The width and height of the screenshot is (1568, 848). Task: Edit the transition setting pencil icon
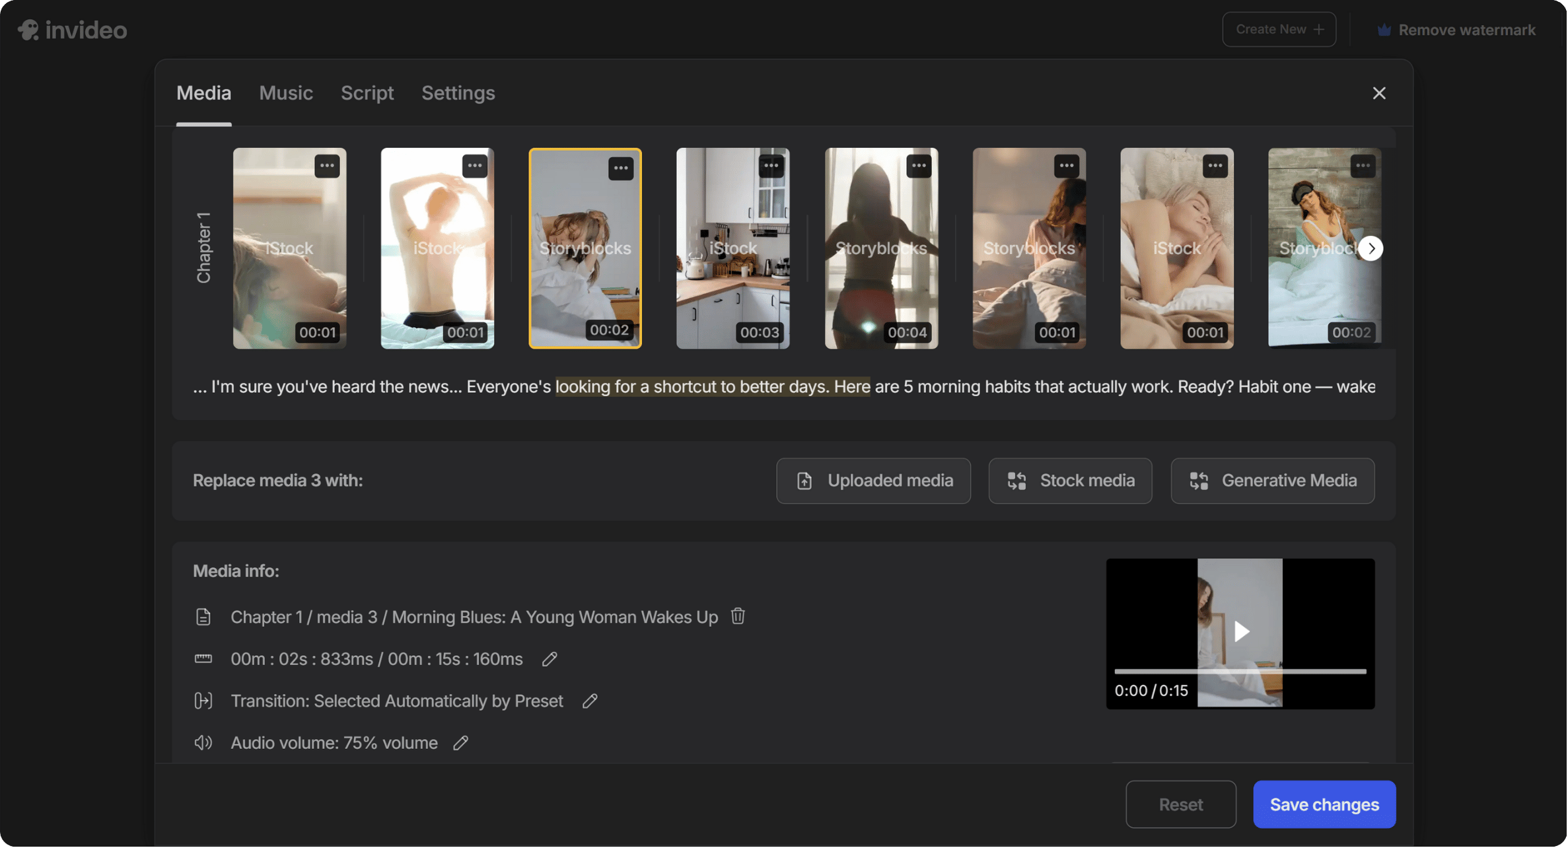tap(589, 701)
